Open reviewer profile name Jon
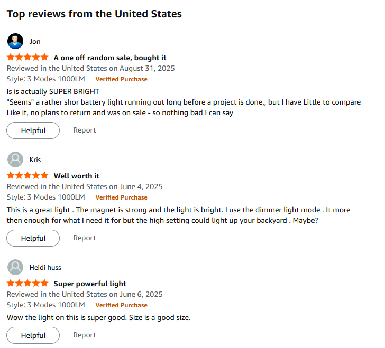385x348 pixels. click(x=35, y=42)
